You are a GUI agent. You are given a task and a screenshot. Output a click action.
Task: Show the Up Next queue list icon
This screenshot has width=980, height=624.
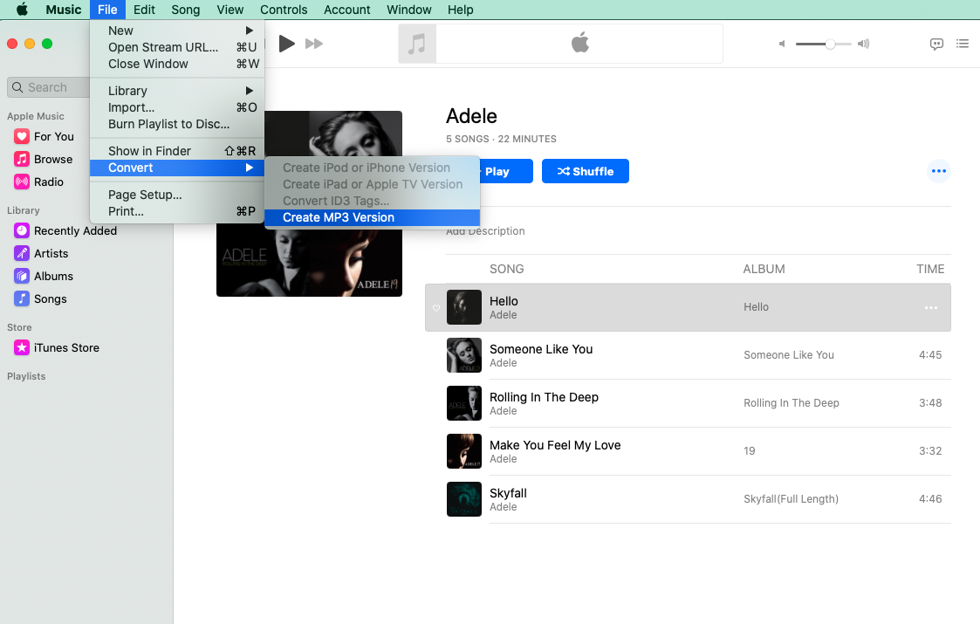click(963, 44)
